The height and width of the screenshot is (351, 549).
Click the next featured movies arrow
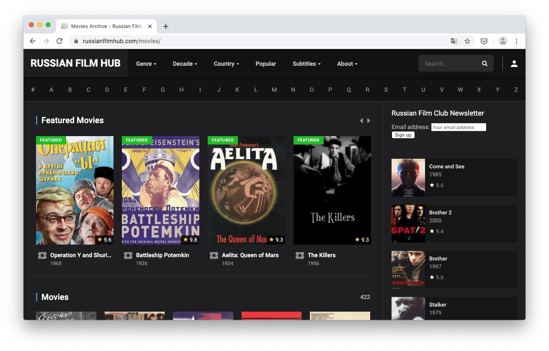369,121
